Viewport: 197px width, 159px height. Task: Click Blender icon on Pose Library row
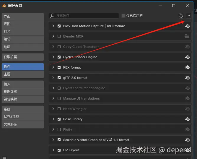point(187,119)
